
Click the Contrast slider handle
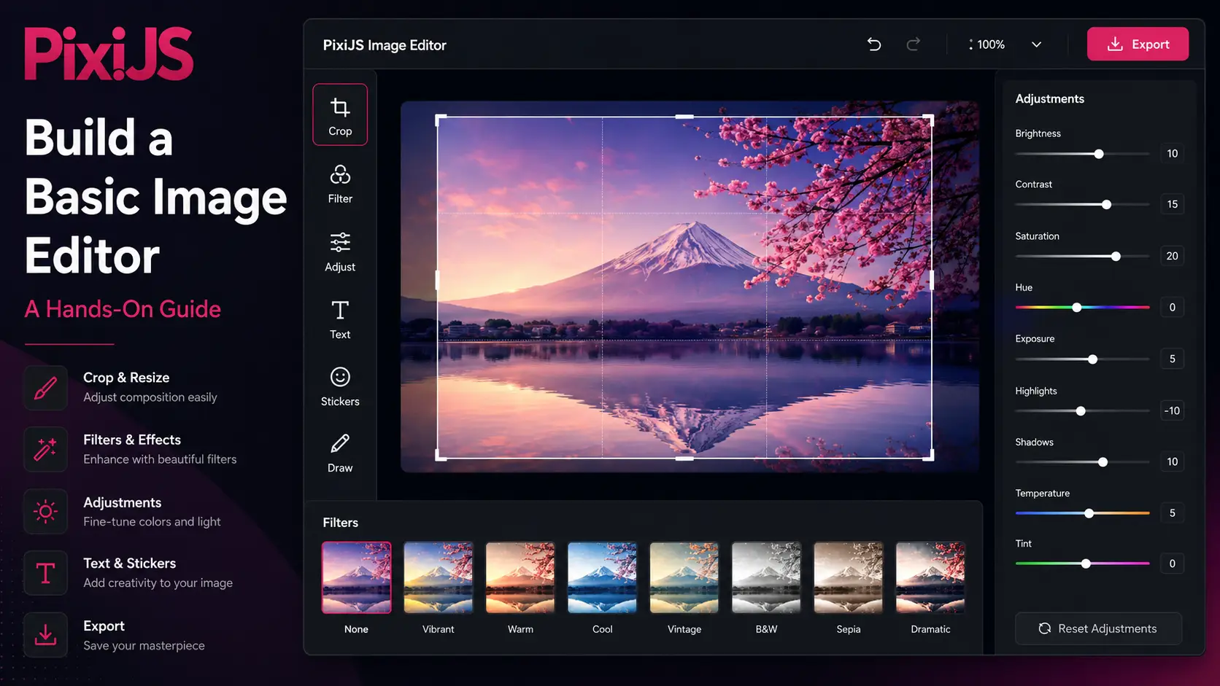click(1107, 205)
